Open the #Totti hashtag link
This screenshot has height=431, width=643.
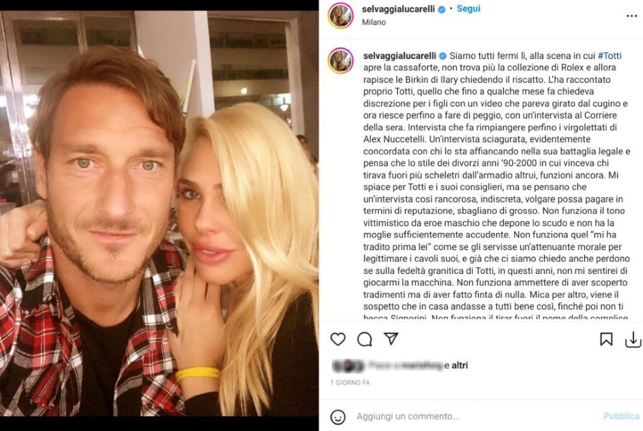coord(609,56)
